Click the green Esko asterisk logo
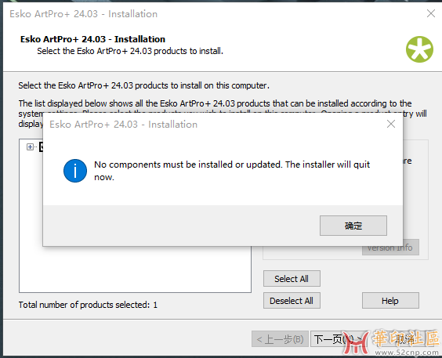The image size is (442, 358). [419, 49]
